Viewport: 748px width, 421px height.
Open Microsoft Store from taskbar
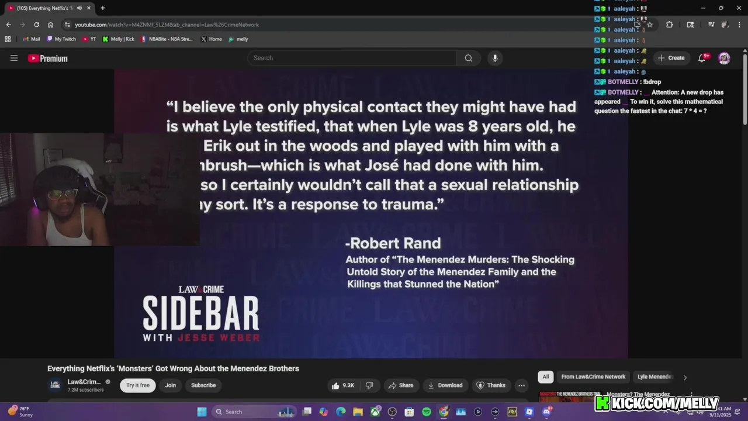pyautogui.click(x=409, y=412)
